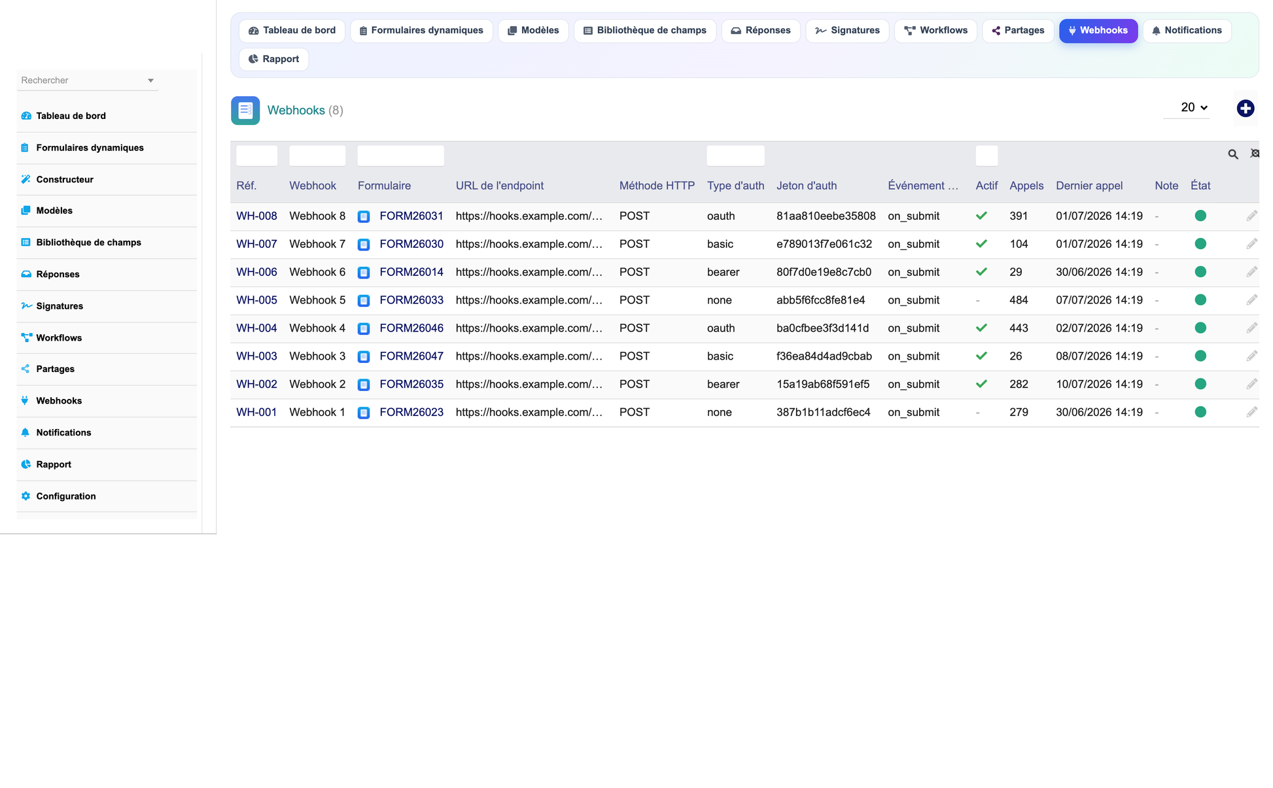Click form icon beside FORM26023
Viewport: 1273px width, 788px height.
click(364, 413)
